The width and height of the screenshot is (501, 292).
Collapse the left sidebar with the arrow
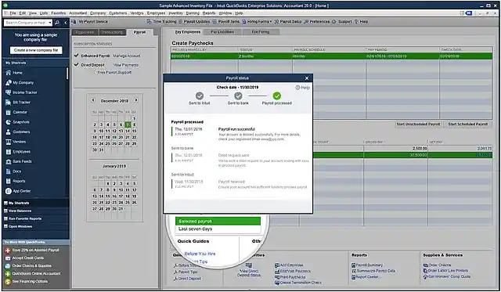(66, 23)
